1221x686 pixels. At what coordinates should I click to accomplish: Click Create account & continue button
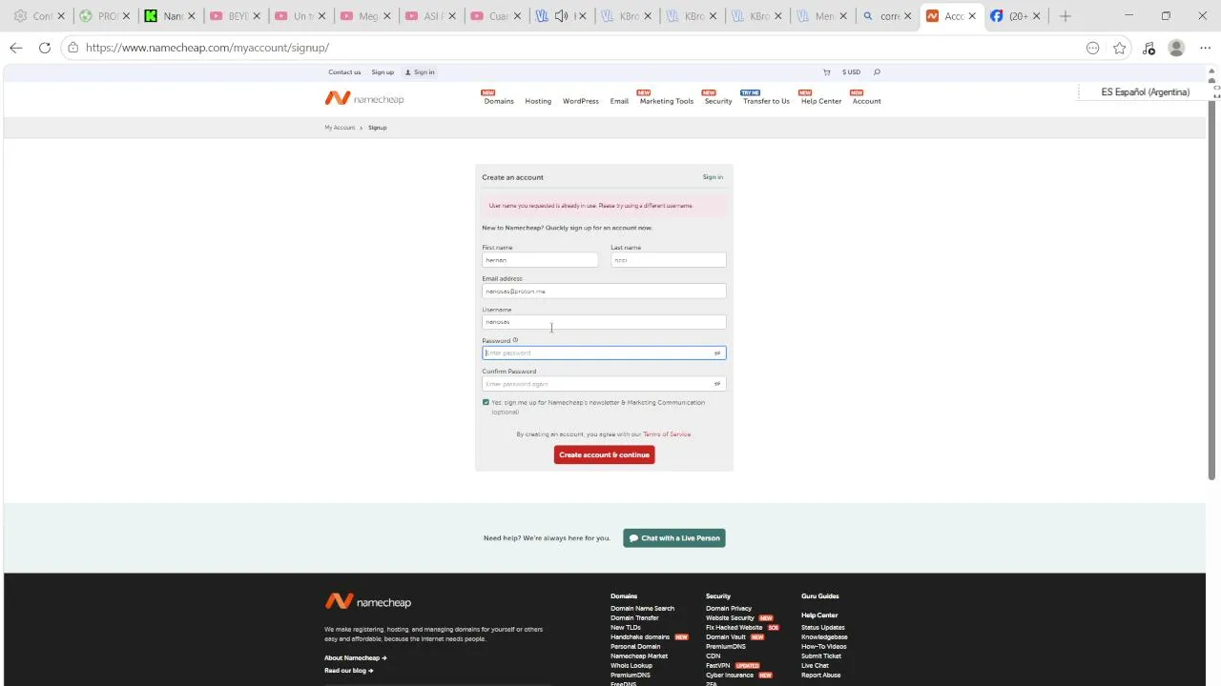[604, 454]
